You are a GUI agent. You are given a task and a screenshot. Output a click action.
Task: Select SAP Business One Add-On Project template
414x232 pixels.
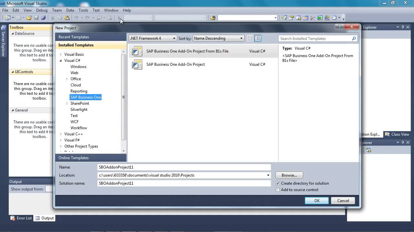coord(203,64)
